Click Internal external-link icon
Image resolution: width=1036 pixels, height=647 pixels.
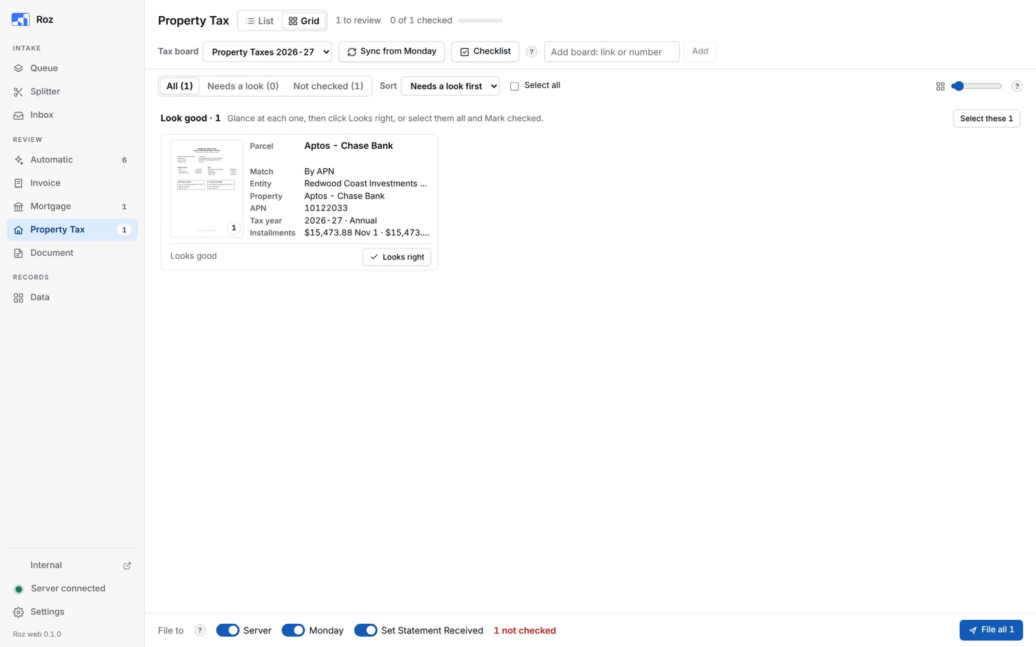click(x=127, y=565)
